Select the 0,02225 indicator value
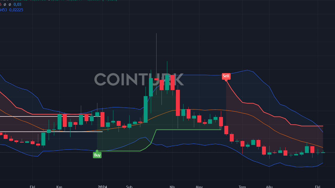The width and height of the screenshot is (335, 188). (16, 10)
